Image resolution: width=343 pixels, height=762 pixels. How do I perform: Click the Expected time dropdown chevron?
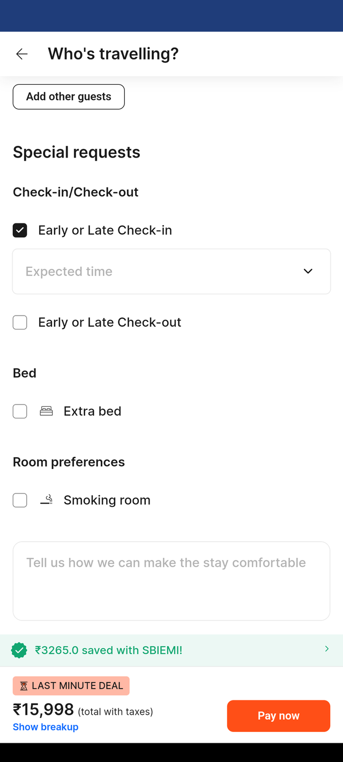[308, 271]
